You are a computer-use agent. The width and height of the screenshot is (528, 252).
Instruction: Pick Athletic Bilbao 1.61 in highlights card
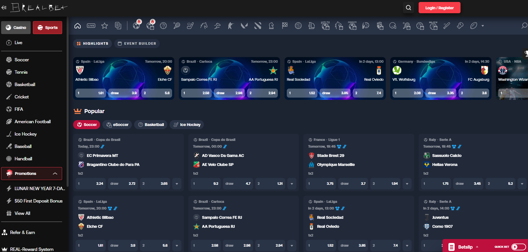point(91,93)
